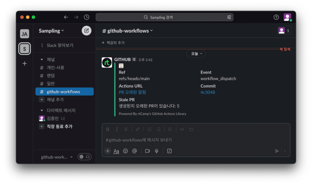
Task: Record a video clip with the camera icon
Action: coord(147,151)
